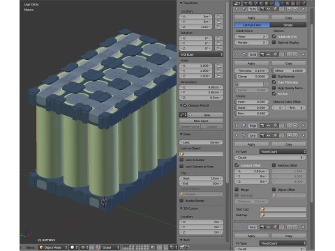
Task: Toggle Edge Split modifier edit mode display
Action: pyautogui.click(x=275, y=125)
